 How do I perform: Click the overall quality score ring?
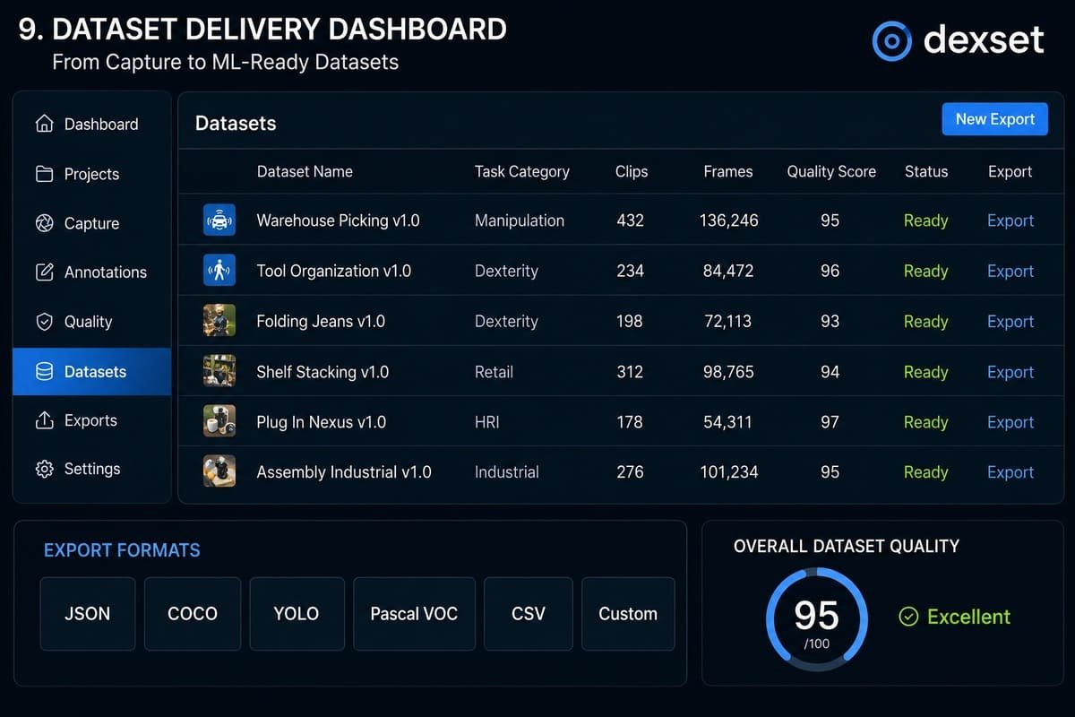816,618
